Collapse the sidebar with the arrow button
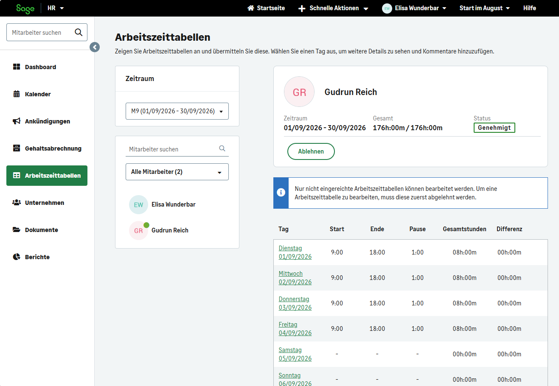Viewport: 559px width, 386px height. click(x=95, y=47)
